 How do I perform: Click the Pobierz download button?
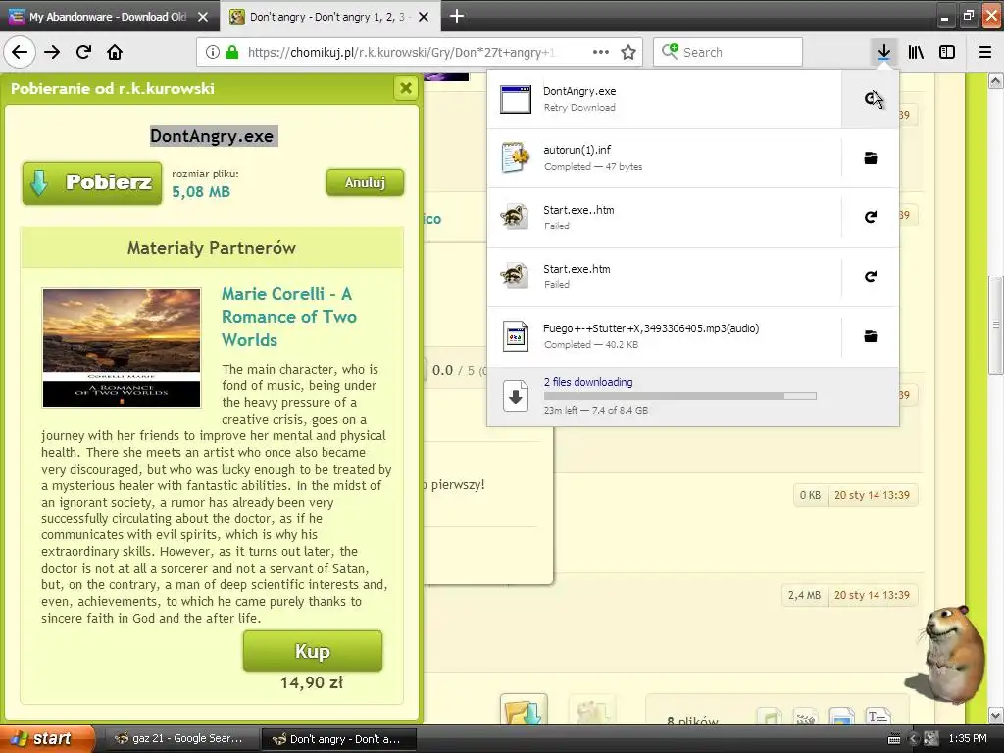(92, 183)
